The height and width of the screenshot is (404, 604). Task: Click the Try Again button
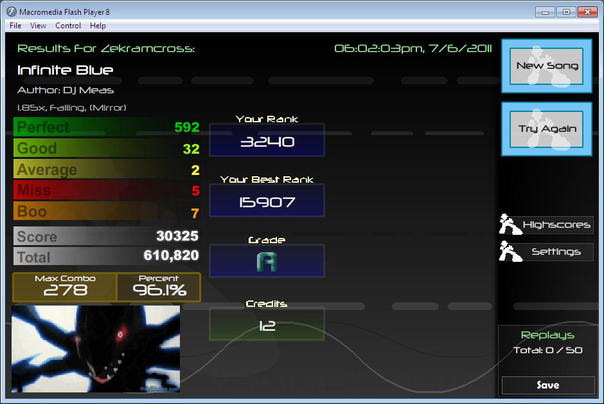(546, 129)
